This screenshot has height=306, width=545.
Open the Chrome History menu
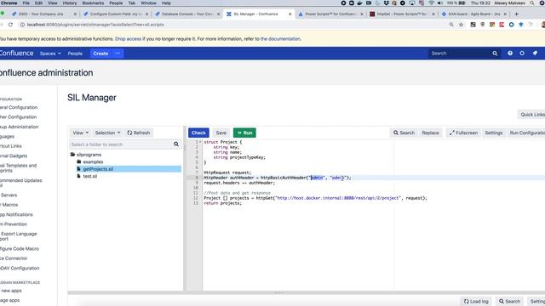coord(70,3)
